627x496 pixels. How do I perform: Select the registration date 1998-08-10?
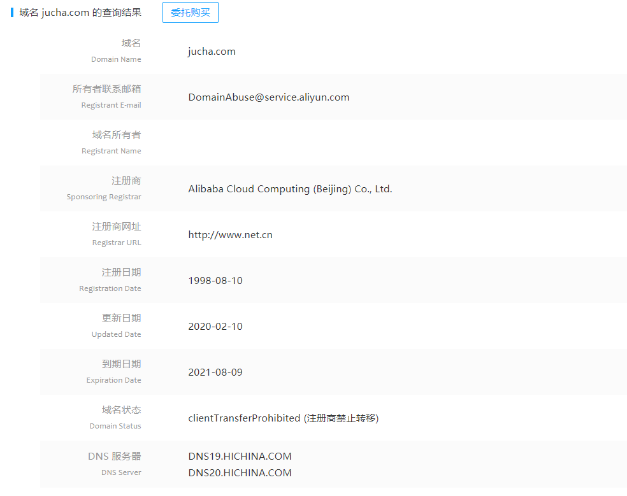pos(215,280)
